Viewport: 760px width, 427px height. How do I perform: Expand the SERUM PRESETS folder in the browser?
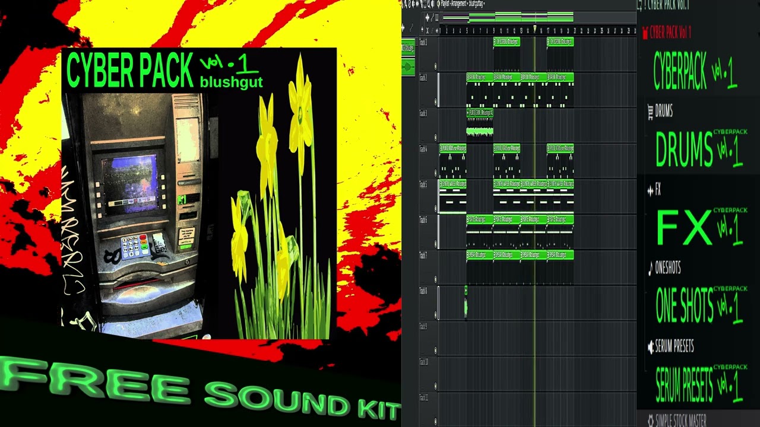coord(674,346)
